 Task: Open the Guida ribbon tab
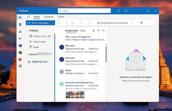click(61, 17)
